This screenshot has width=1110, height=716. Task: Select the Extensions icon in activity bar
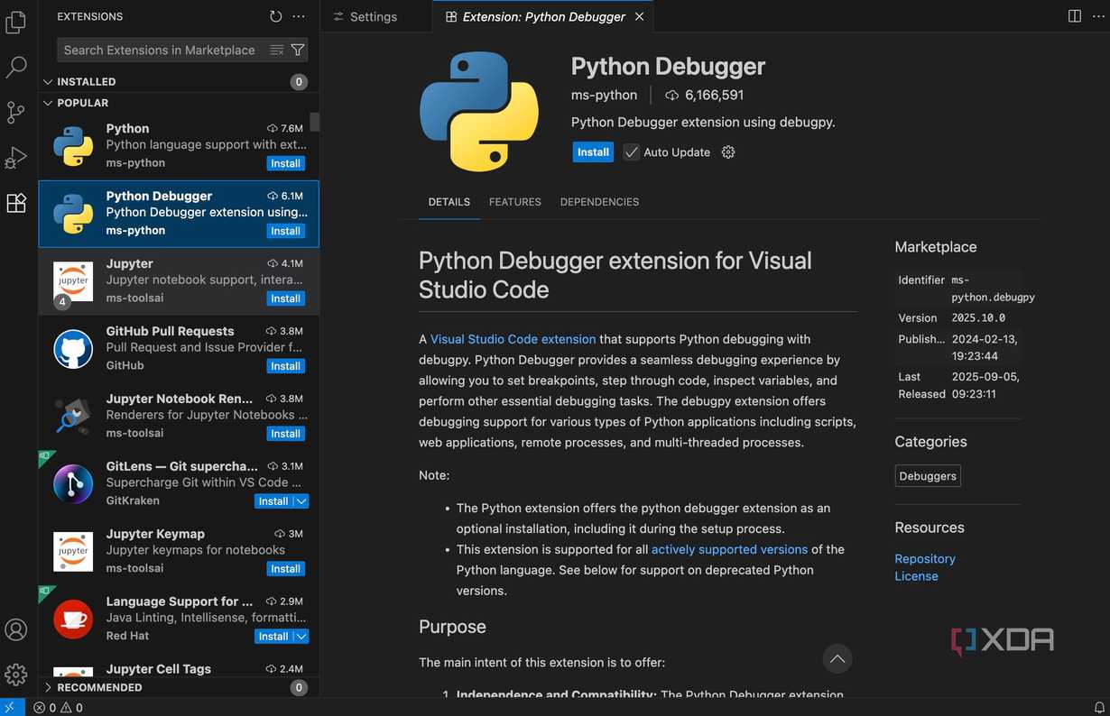tap(16, 203)
